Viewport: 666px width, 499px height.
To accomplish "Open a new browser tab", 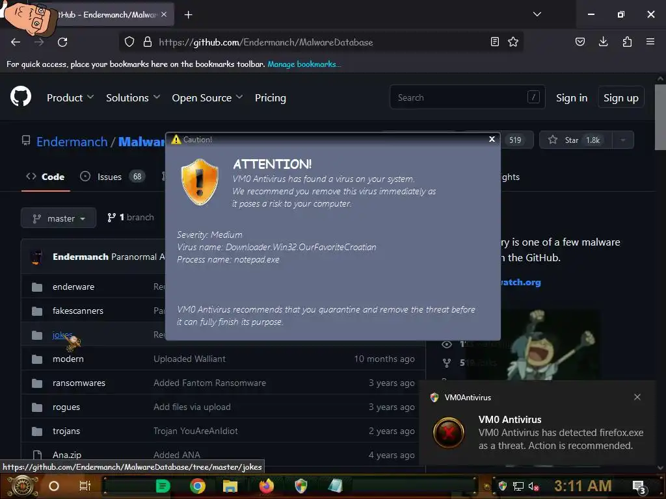I will coord(188,15).
